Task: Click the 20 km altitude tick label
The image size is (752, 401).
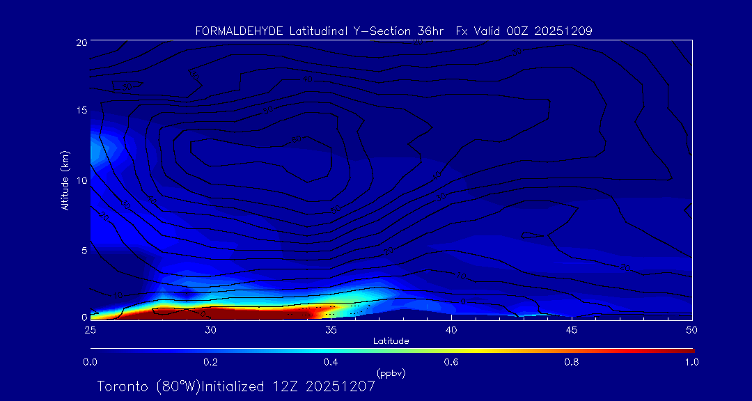Action: tap(81, 42)
